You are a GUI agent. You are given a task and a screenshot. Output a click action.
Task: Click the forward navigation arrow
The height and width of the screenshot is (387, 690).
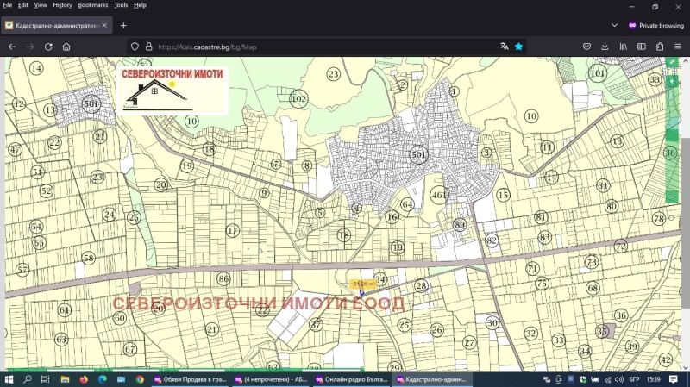(30, 47)
